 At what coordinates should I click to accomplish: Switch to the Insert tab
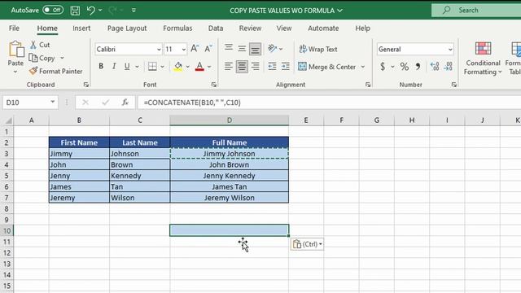click(81, 28)
